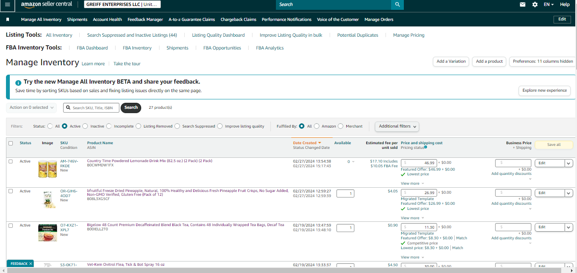Expand the Additional filters dropdown

[397, 126]
